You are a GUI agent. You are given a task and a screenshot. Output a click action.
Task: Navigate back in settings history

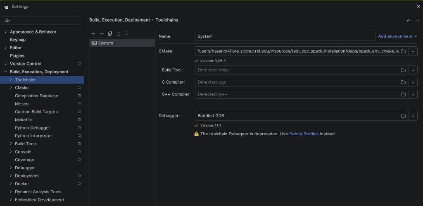[x=409, y=21]
